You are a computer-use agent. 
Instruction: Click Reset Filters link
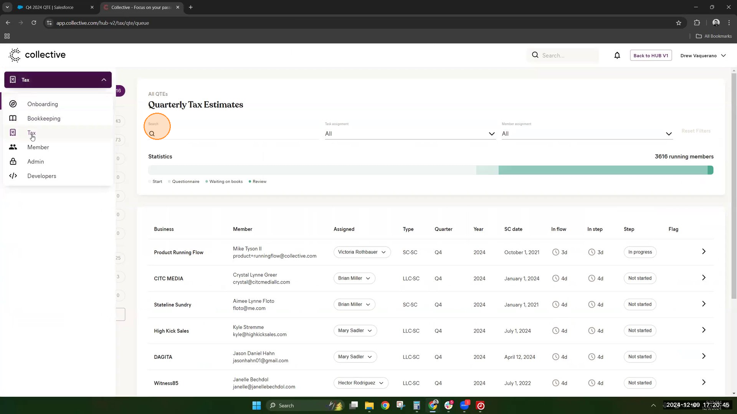(x=696, y=131)
